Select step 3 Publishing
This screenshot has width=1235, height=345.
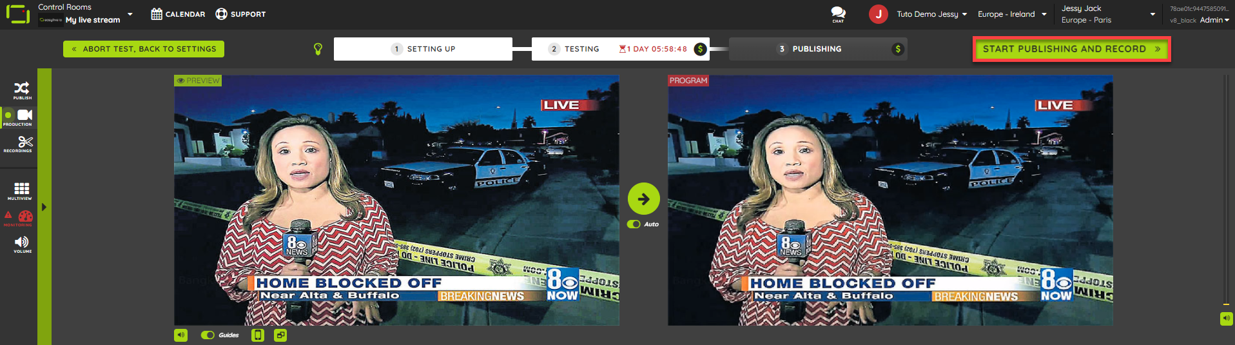[x=818, y=49]
